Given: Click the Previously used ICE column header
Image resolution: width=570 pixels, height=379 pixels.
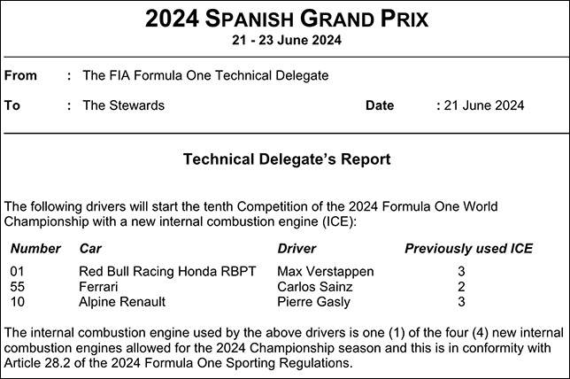Looking at the screenshot, I should pyautogui.click(x=468, y=249).
